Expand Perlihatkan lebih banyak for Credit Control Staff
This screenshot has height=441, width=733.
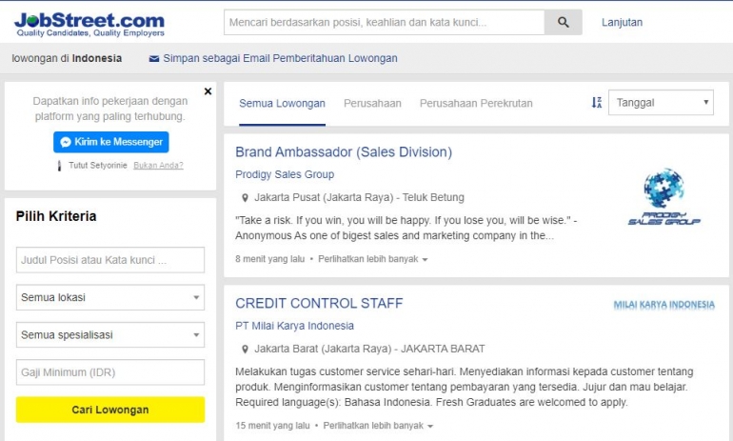click(x=378, y=426)
